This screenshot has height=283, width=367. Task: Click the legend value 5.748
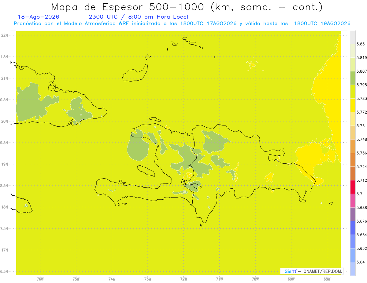click(x=362, y=139)
